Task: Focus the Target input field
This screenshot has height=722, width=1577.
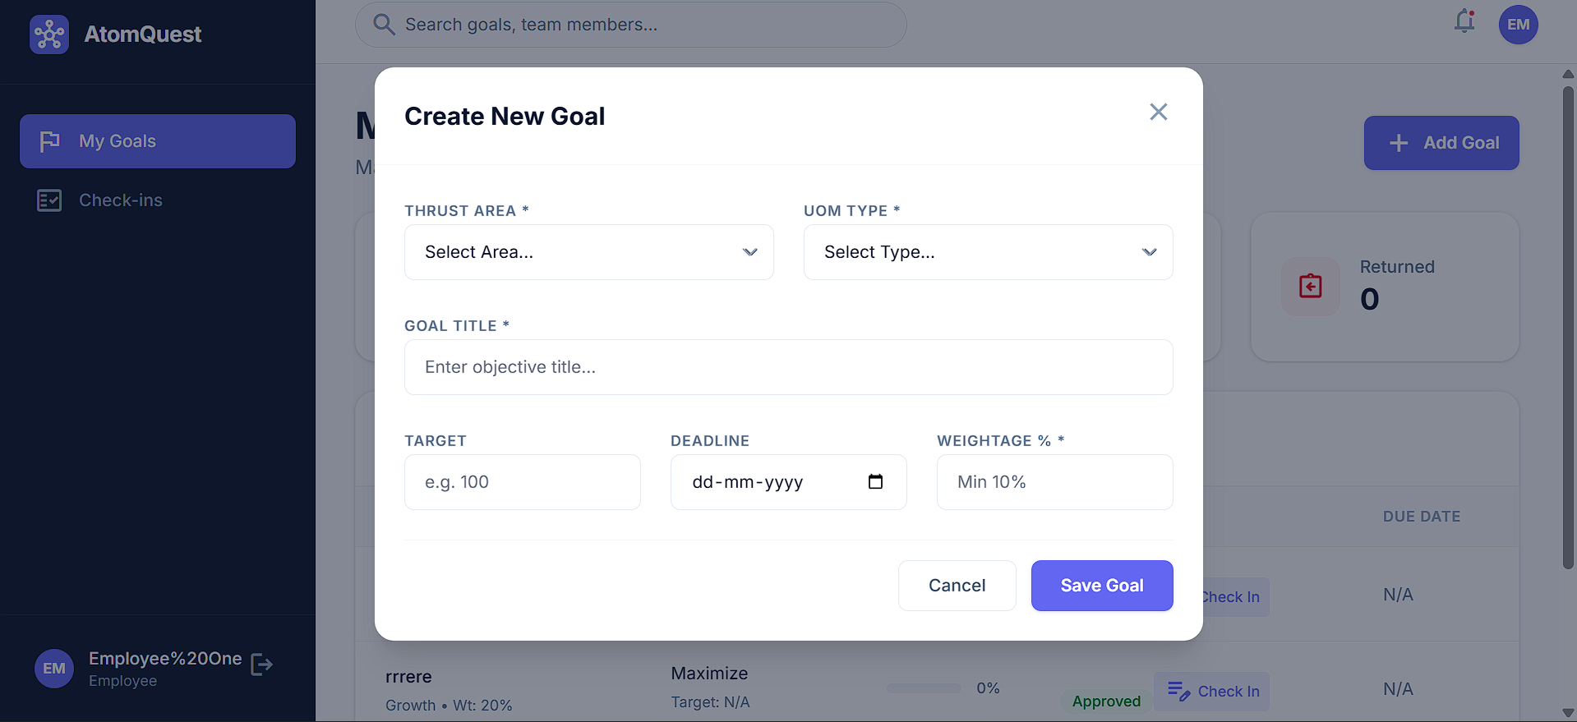Action: [523, 482]
